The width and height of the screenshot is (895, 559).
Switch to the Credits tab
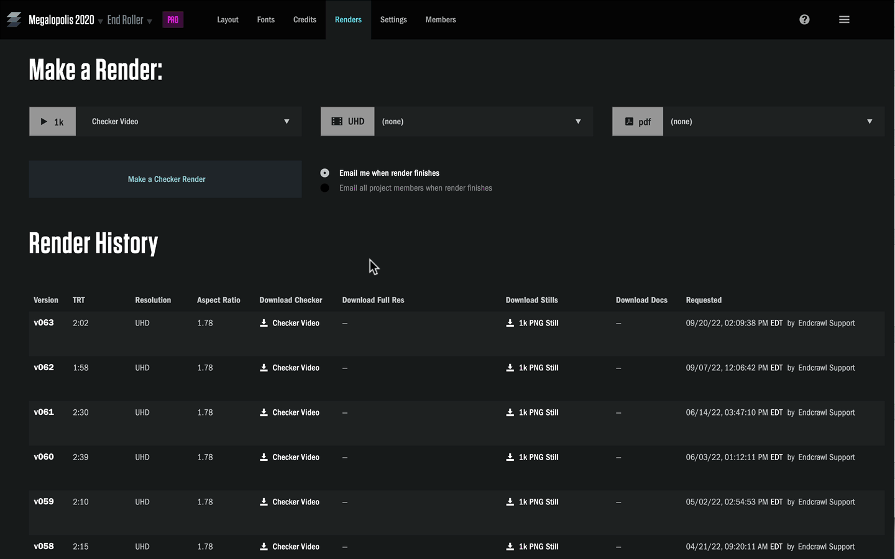pos(305,20)
